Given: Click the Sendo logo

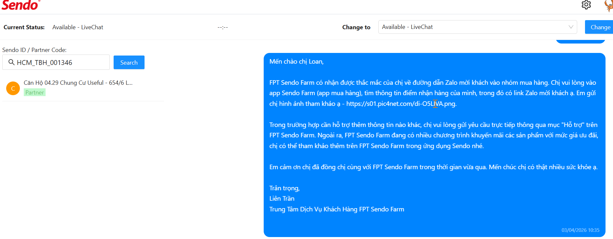Looking at the screenshot, I should click(20, 5).
